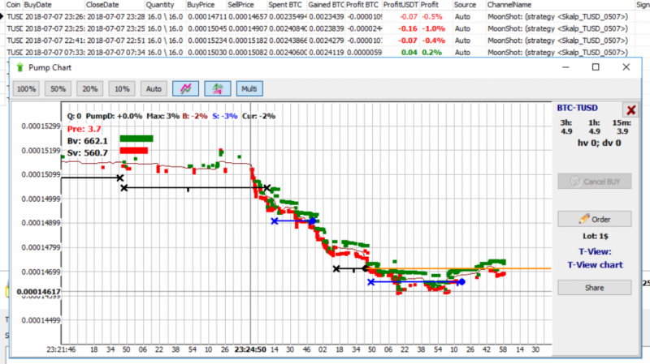The width and height of the screenshot is (650, 364).
Task: Click the current price label 0.00014617
Action: tap(38, 292)
